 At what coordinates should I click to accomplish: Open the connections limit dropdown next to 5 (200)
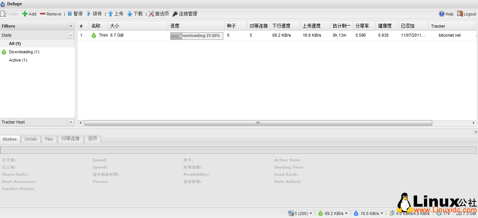point(310,213)
